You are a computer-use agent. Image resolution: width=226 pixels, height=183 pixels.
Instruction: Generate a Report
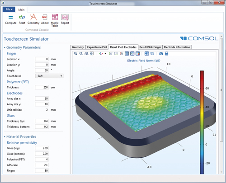click(x=65, y=19)
